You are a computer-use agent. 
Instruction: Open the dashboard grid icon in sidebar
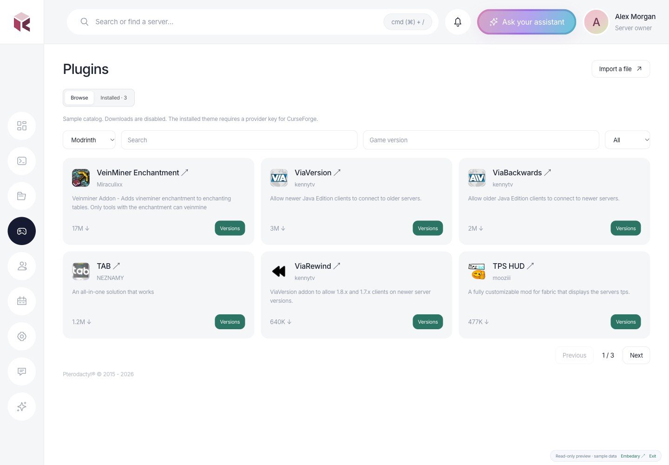pyautogui.click(x=22, y=126)
